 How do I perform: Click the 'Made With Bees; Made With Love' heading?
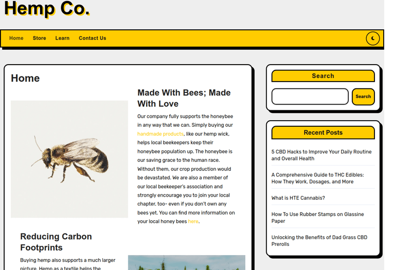click(x=184, y=98)
